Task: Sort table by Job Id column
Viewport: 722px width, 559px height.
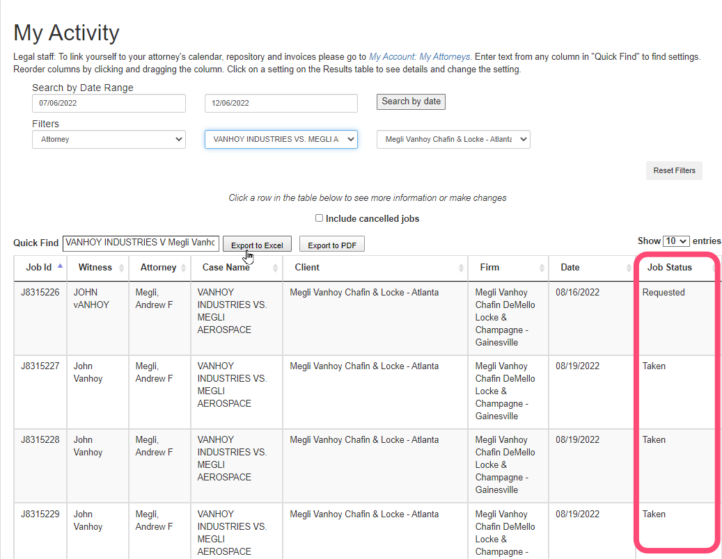Action: [x=40, y=268]
